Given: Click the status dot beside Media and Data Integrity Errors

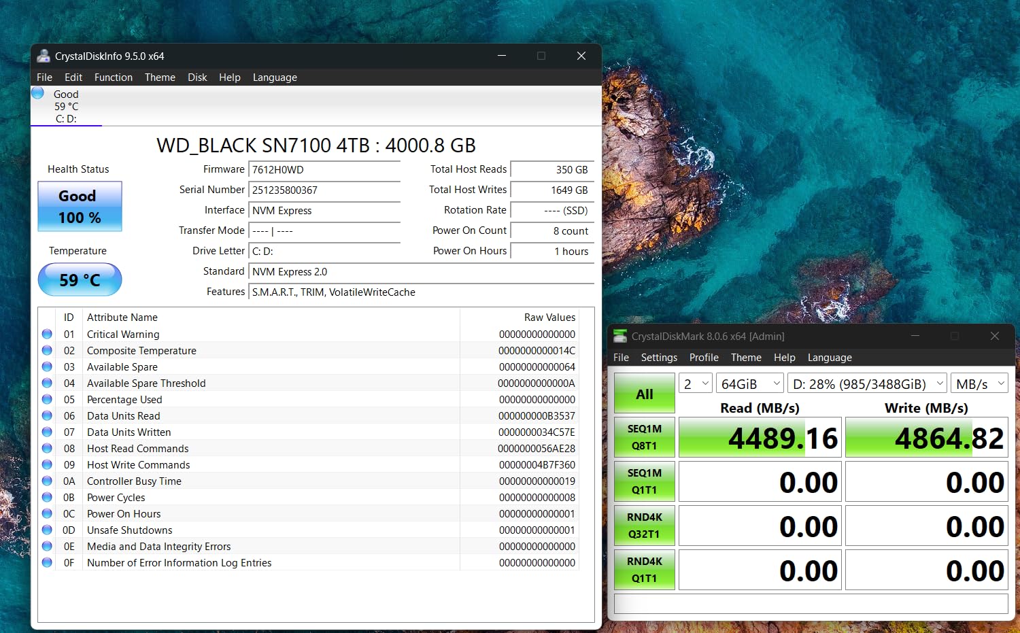Looking at the screenshot, I should [x=47, y=546].
